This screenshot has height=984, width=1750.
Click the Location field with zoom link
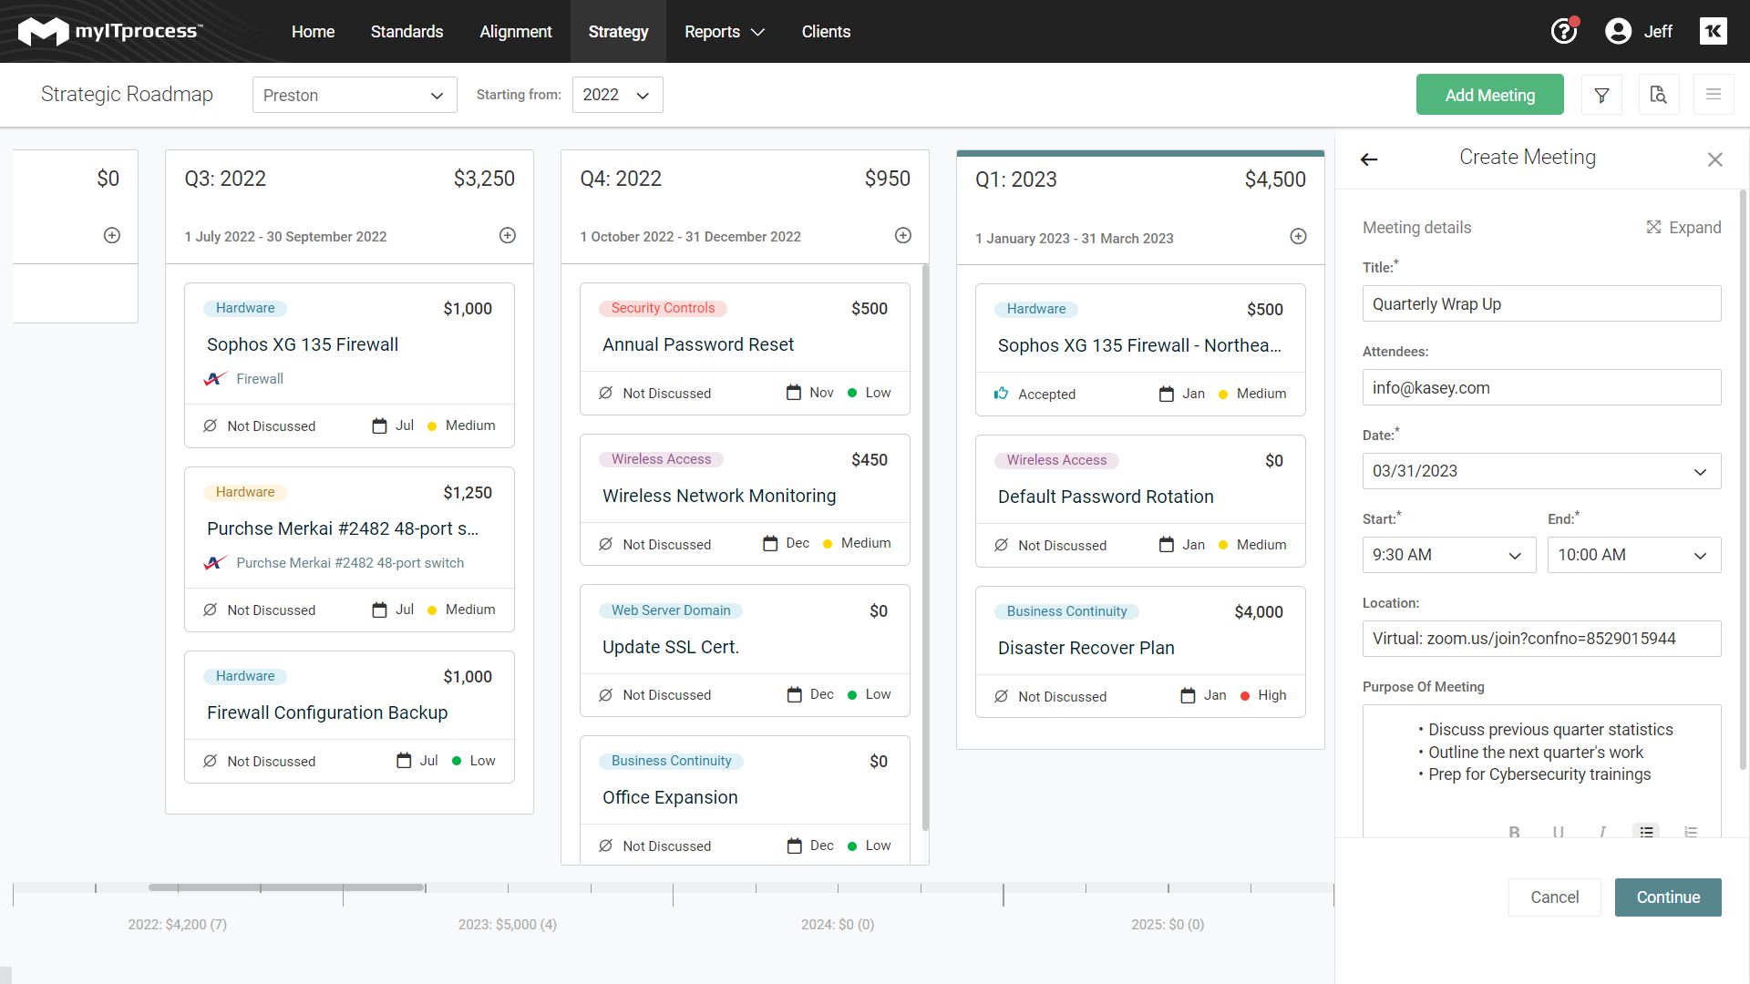pyautogui.click(x=1541, y=639)
